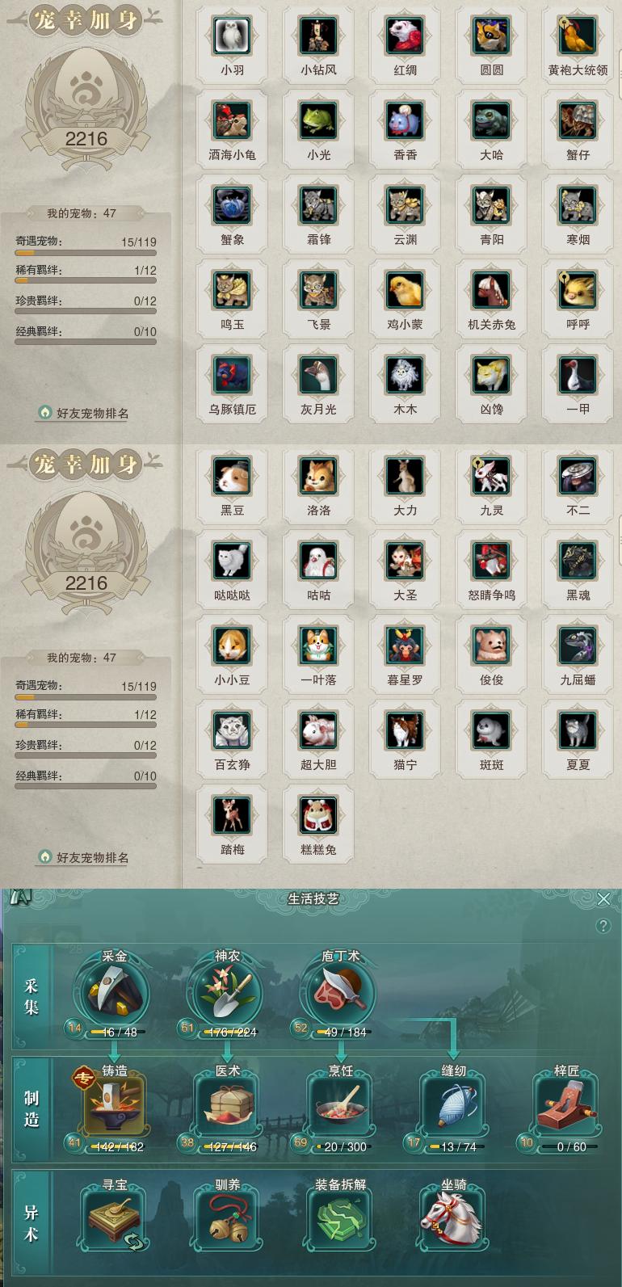Select the 一叶落 corgi pet thumbnail
Image resolution: width=622 pixels, height=1287 pixels.
point(319,646)
